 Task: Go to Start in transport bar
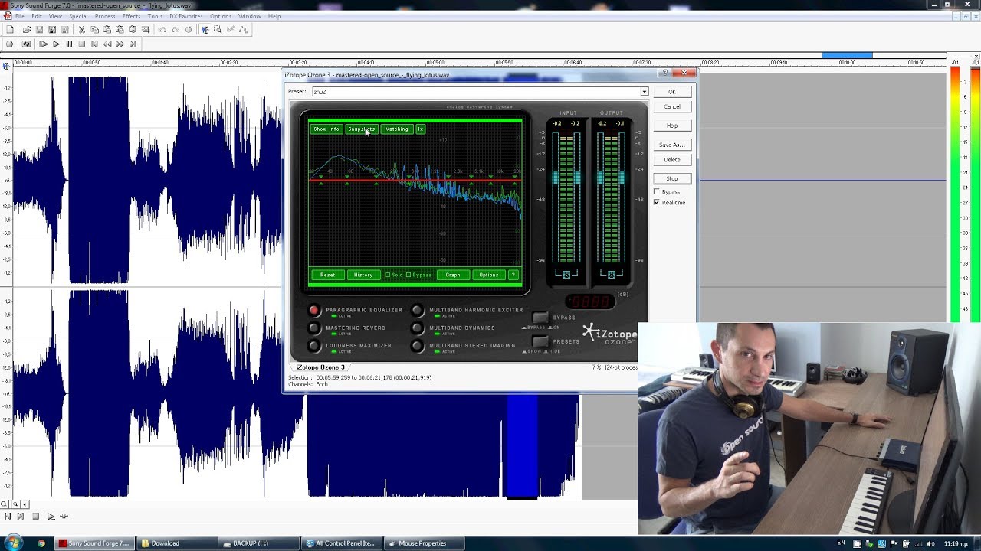point(94,44)
